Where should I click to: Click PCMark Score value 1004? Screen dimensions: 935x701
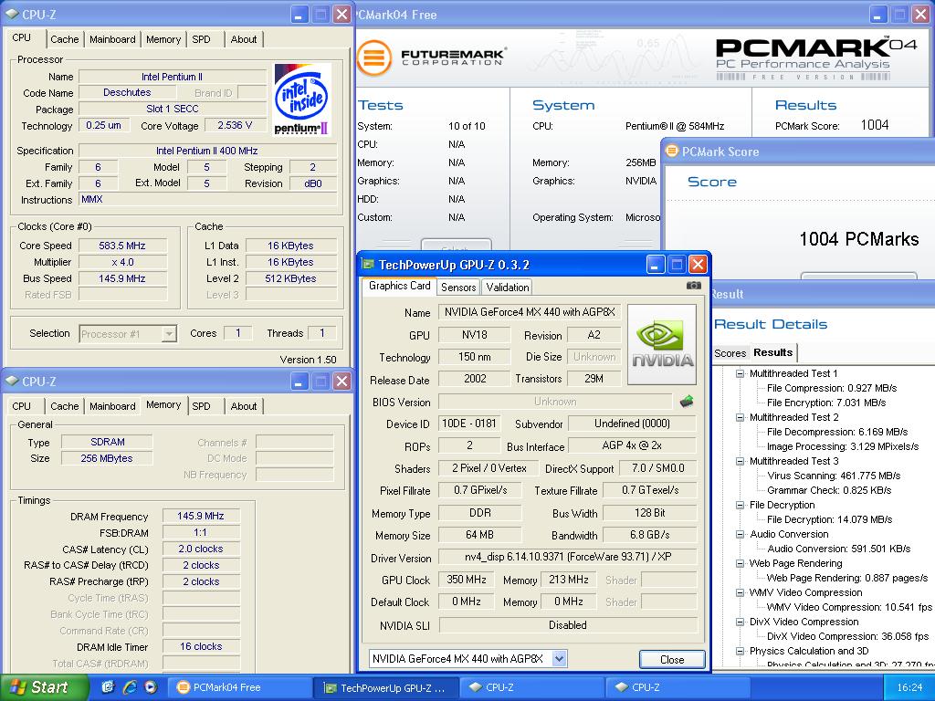coord(874,125)
